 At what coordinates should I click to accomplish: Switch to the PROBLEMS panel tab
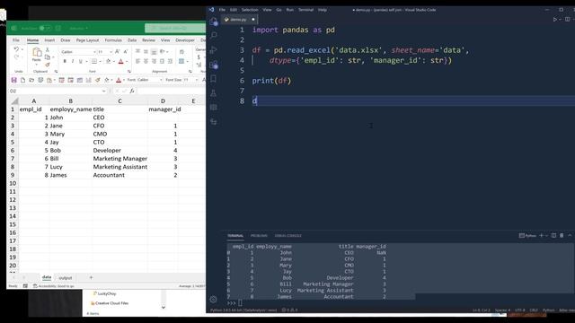click(x=259, y=235)
